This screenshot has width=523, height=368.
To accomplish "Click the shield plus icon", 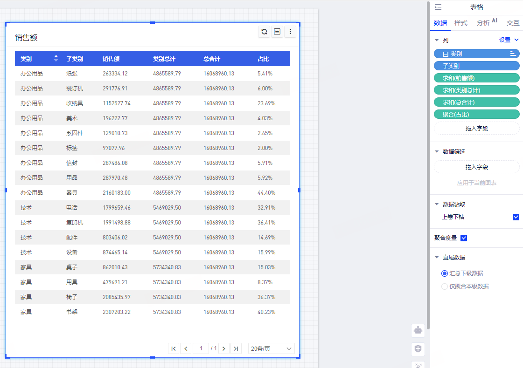I will click(x=418, y=349).
